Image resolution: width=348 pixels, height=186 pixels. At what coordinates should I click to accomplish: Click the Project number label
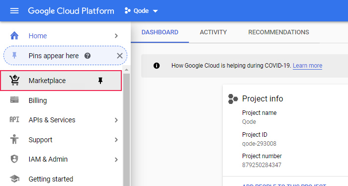coord(262,156)
